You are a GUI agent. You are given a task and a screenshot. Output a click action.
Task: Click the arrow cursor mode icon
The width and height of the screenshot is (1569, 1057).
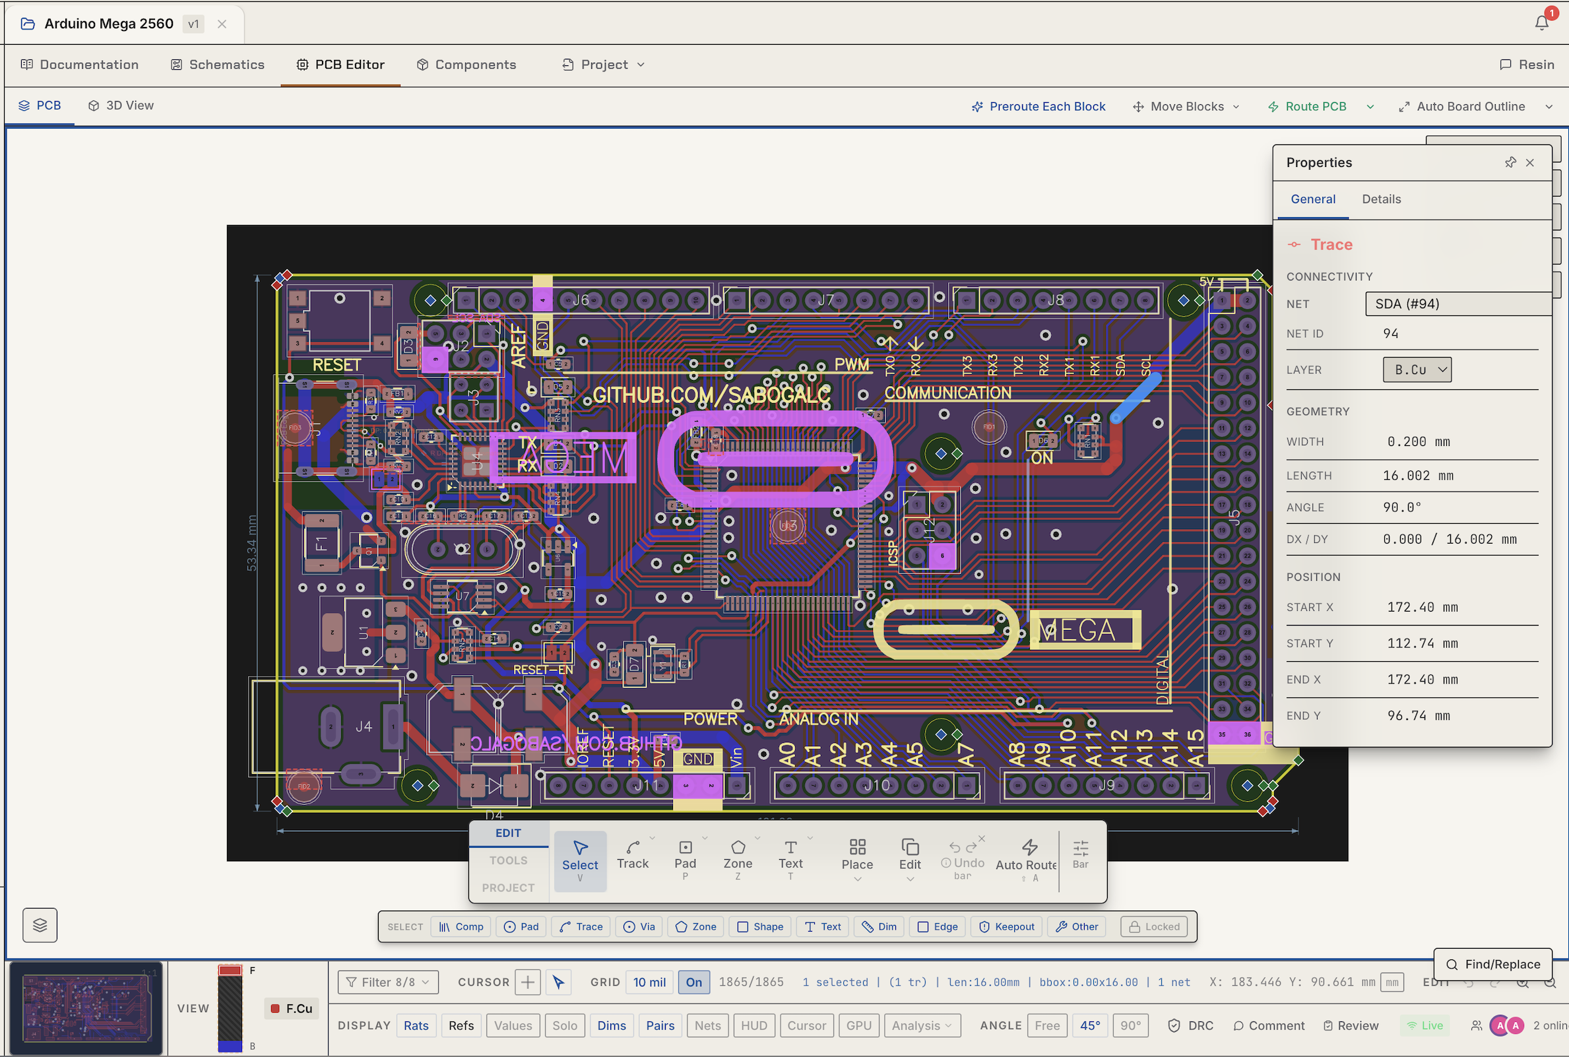tap(558, 982)
